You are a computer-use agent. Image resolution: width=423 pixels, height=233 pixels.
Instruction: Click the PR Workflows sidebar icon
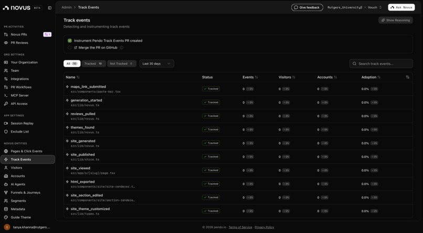point(6,87)
